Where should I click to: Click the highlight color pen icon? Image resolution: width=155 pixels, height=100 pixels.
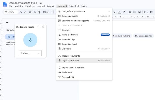[124, 12]
